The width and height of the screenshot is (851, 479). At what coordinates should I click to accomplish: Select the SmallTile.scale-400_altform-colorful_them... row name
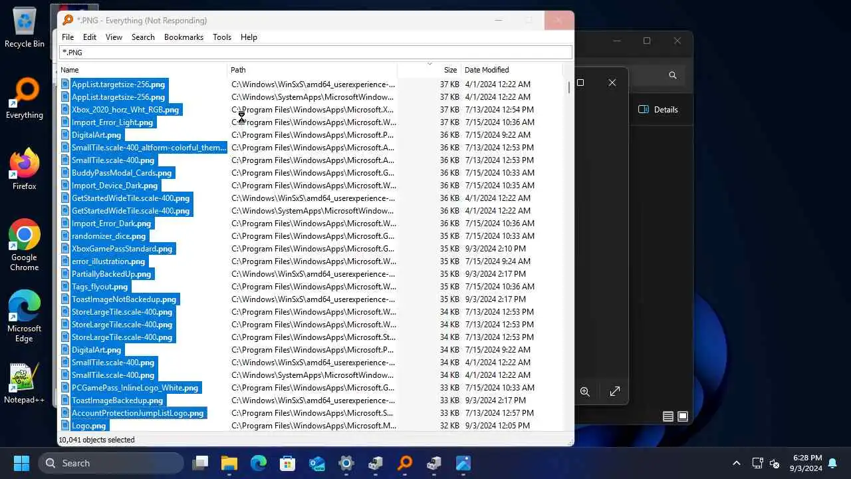(x=149, y=148)
